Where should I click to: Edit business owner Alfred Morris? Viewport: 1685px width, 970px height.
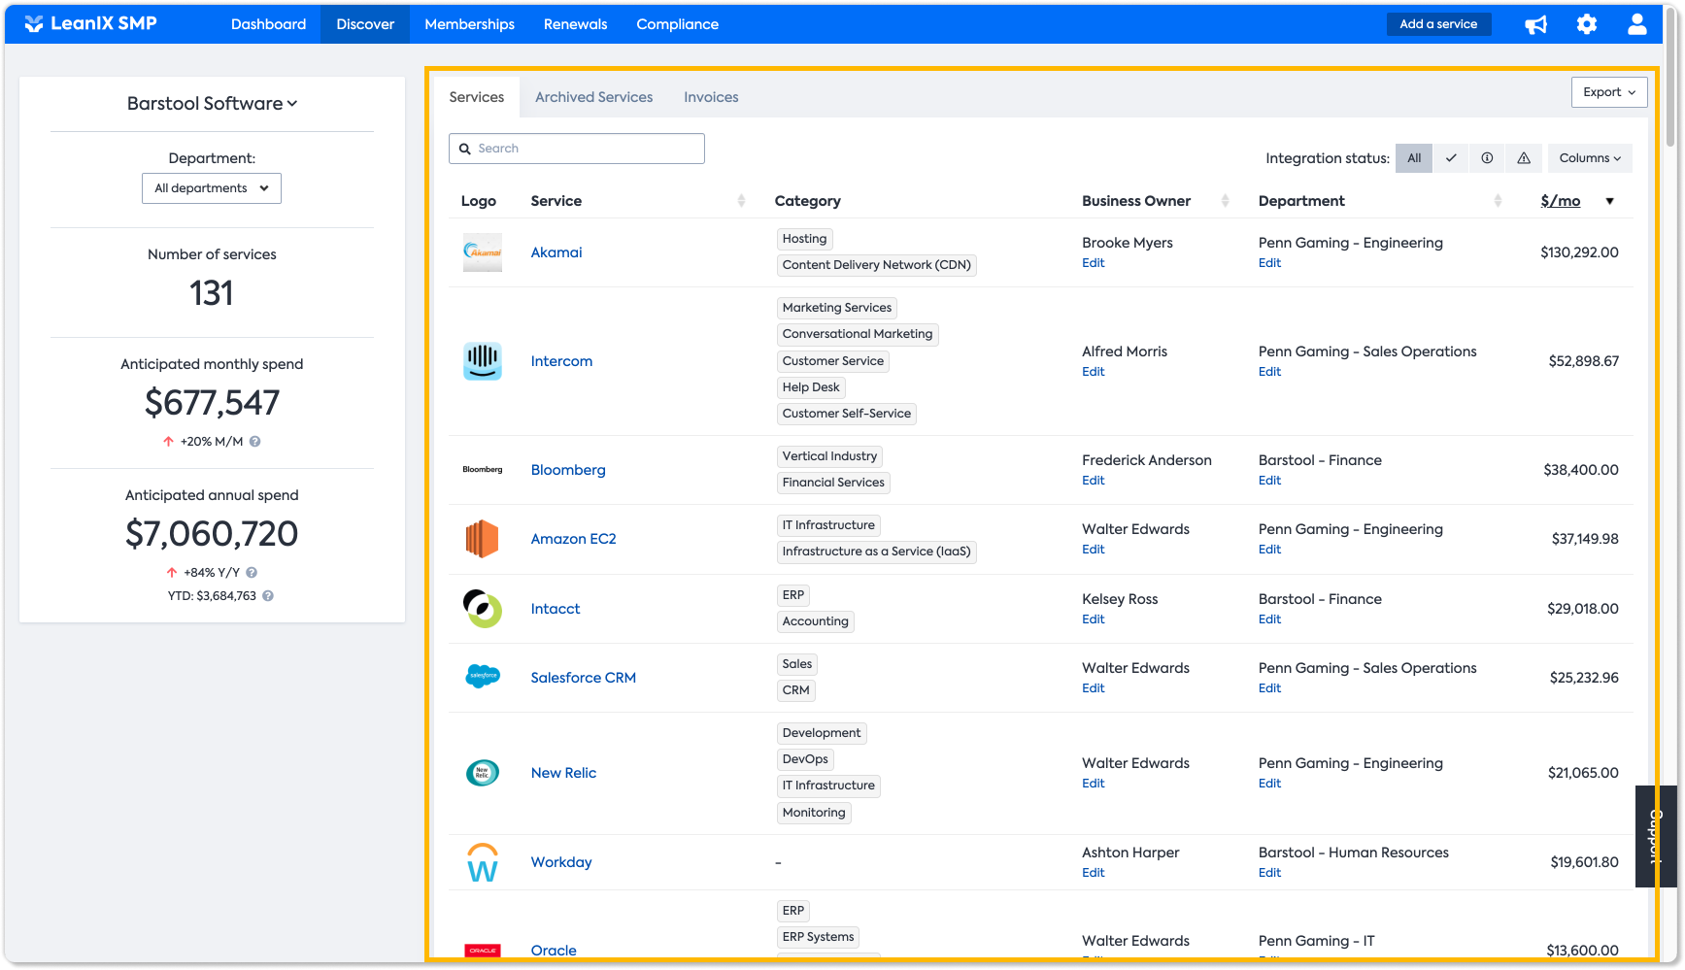coord(1094,372)
